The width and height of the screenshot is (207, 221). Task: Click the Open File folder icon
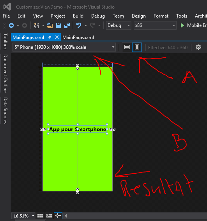(50, 25)
